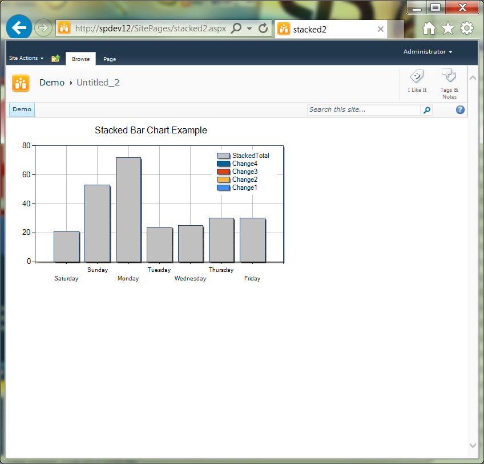
Task: Click the Change2 orange legend swatch
Action: click(223, 180)
